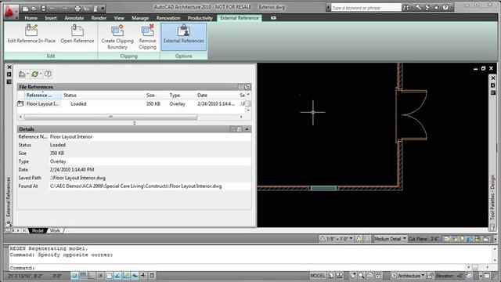Click vertical scroll down arrow in File References

[x=248, y=110]
